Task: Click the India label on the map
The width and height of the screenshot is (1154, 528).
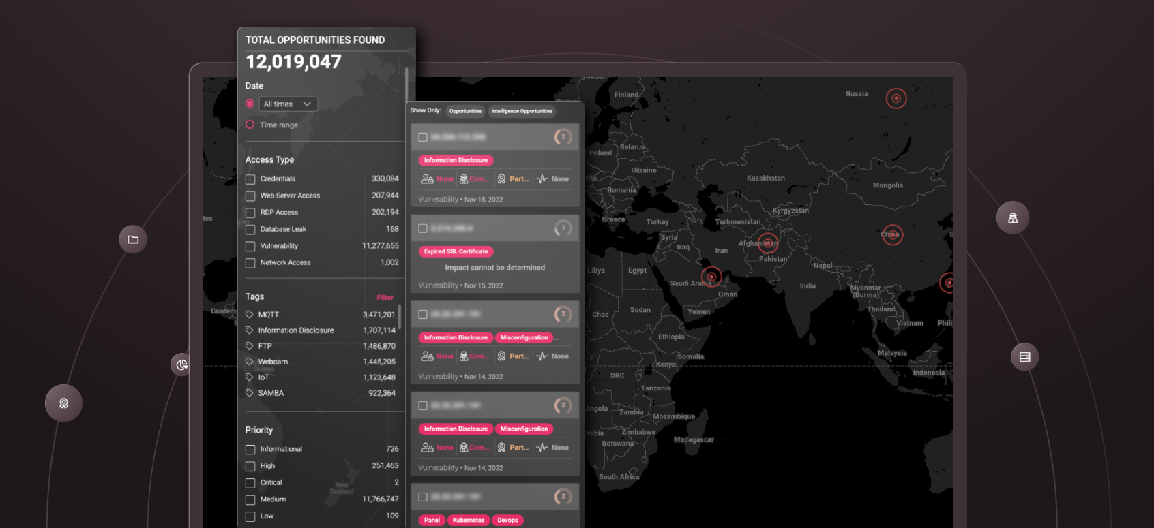Action: (808, 286)
